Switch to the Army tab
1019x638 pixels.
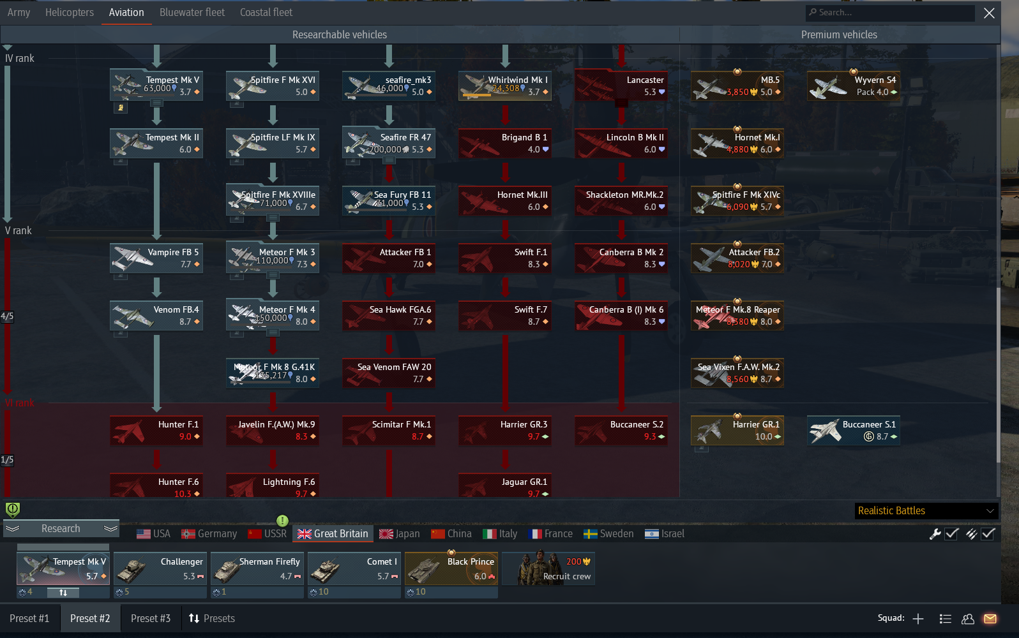click(19, 12)
